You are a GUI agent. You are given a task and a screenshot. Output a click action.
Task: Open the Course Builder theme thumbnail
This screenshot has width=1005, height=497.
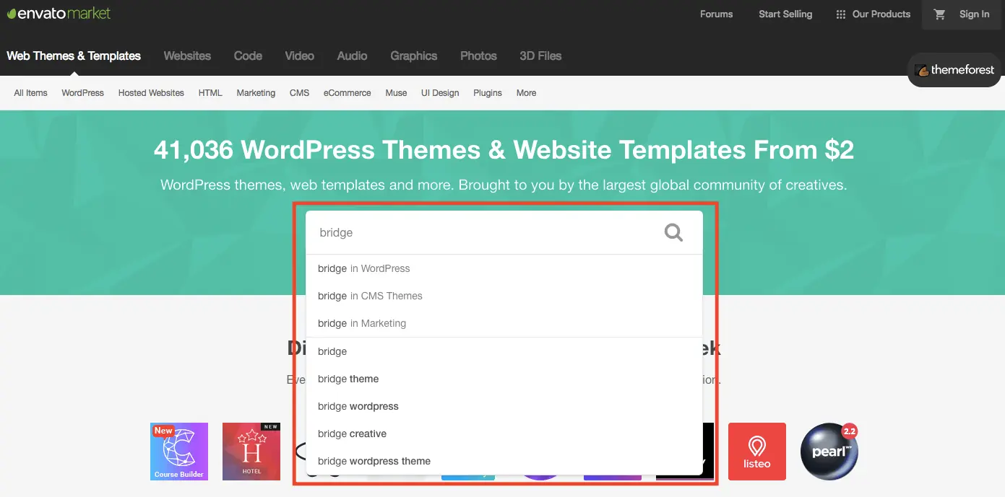tap(179, 452)
